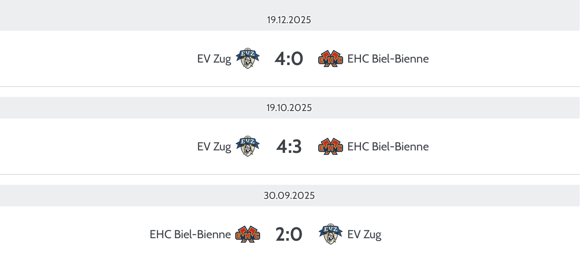Click the EHC Biel-Bienne logo in the 2:0 match
The image size is (580, 261).
point(248,234)
